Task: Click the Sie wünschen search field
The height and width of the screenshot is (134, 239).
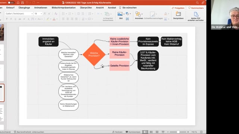Action: point(128,7)
